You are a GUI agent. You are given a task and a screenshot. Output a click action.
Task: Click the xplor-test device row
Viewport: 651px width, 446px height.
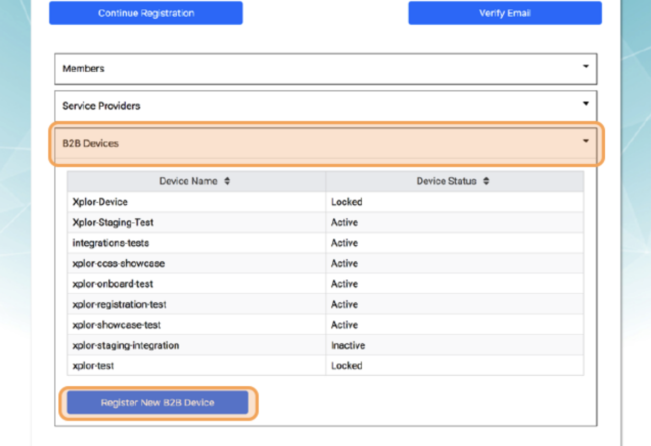coord(93,366)
